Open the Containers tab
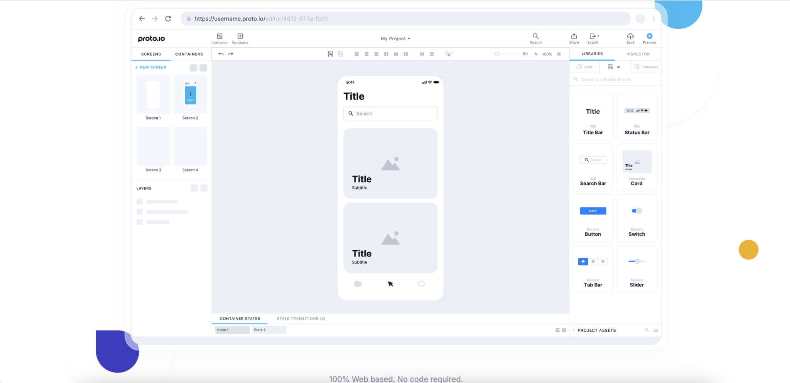This screenshot has width=790, height=383. (189, 54)
